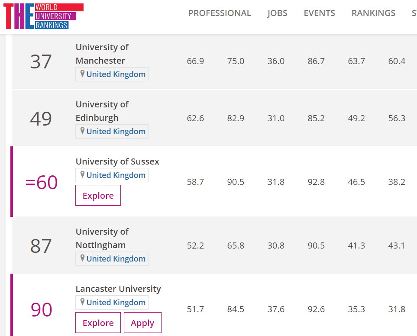Click Apply button for Lancaster University

click(x=142, y=323)
